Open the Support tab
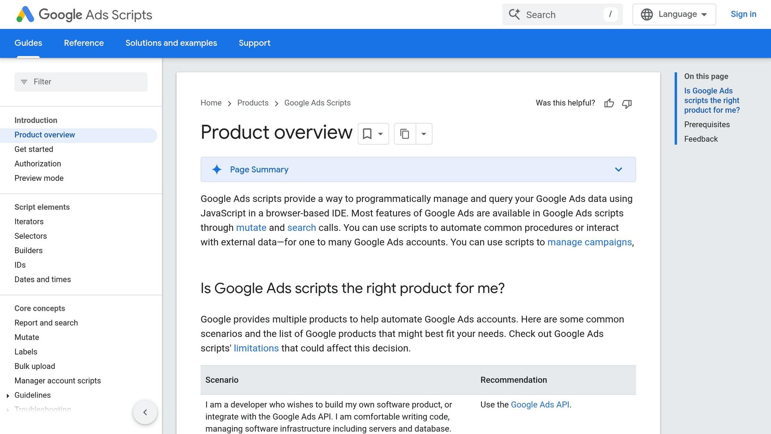 tap(254, 43)
